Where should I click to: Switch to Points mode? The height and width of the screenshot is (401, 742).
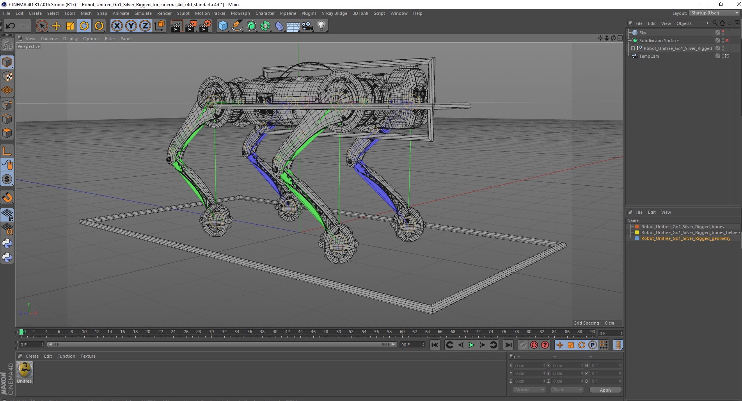pos(7,105)
